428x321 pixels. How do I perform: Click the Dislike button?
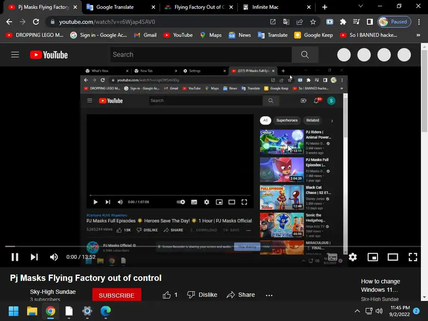202,295
